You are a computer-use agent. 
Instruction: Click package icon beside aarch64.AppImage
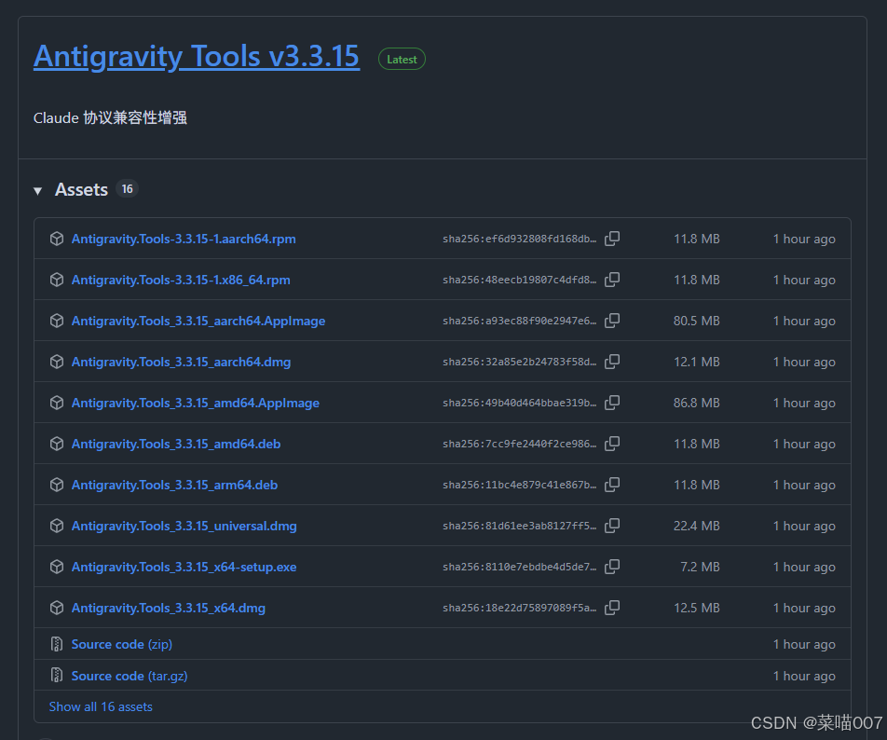pos(57,321)
